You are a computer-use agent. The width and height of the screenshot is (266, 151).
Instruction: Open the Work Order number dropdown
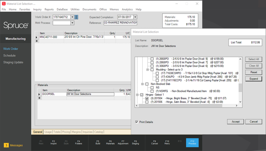[x=72, y=17]
